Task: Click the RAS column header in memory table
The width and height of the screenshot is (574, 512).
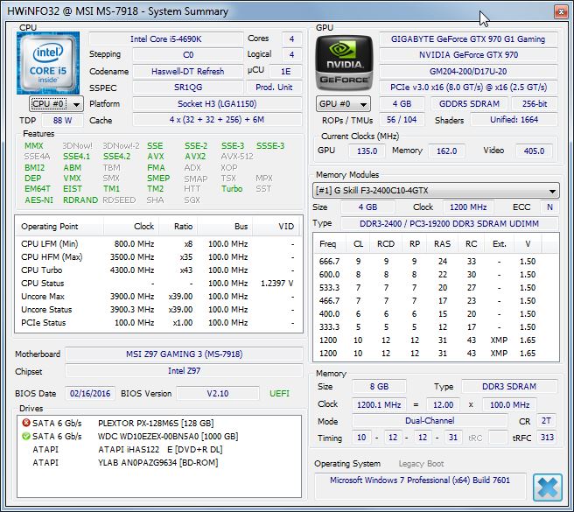Action: [x=442, y=244]
